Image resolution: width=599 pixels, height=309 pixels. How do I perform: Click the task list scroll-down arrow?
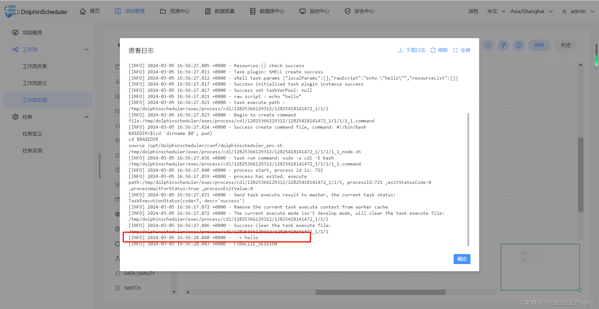[174, 292]
